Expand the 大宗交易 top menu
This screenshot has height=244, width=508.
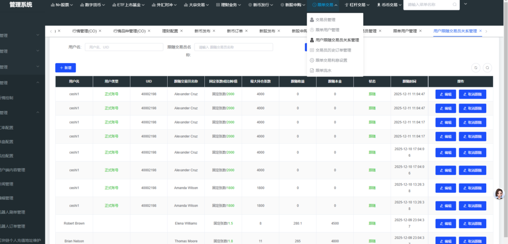[x=196, y=5]
